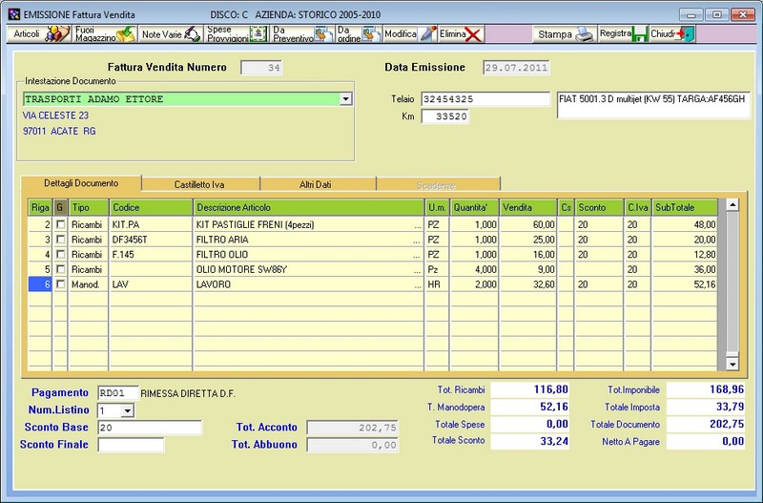Click the empty Sconto Finale field
The image size is (763, 503).
pyautogui.click(x=131, y=445)
